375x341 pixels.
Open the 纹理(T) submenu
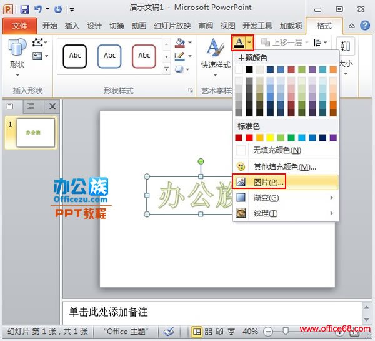point(286,213)
